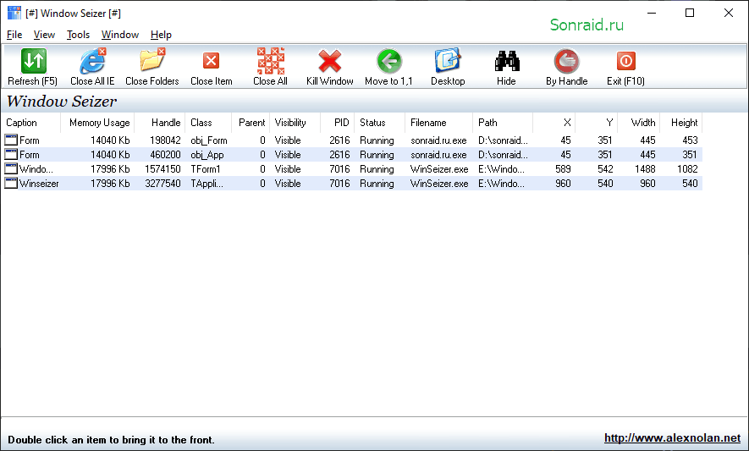This screenshot has height=451, width=749.
Task: Click the Move to 1,1 icon
Action: pyautogui.click(x=388, y=61)
